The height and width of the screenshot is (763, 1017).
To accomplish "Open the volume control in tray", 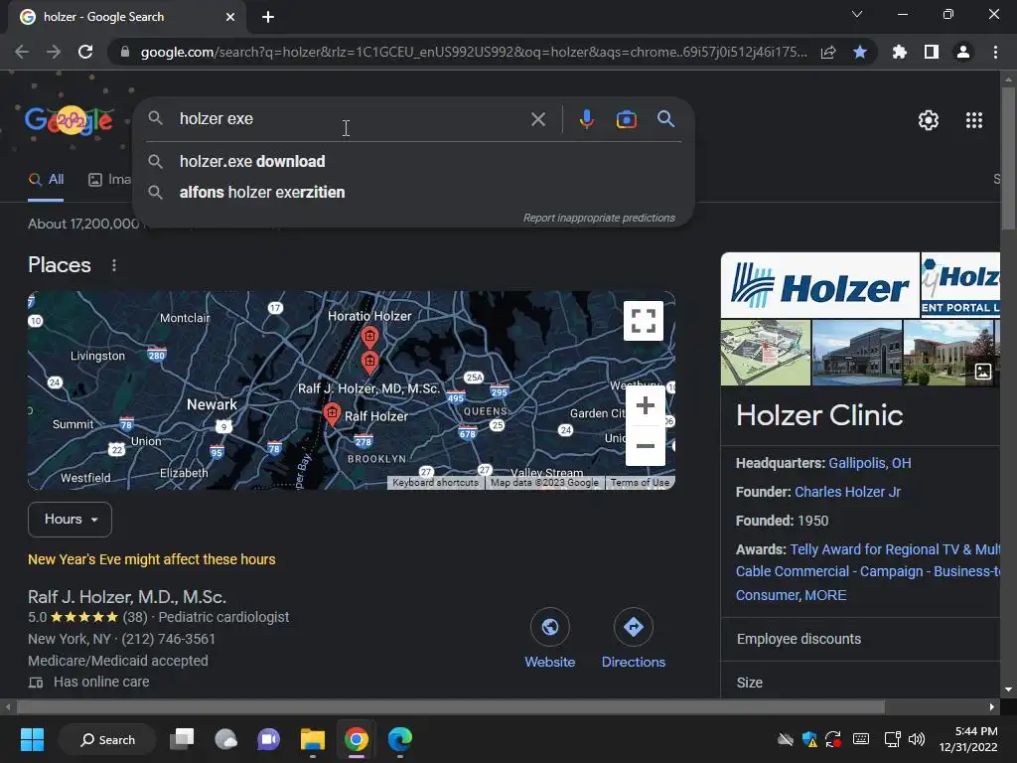I will (x=916, y=739).
